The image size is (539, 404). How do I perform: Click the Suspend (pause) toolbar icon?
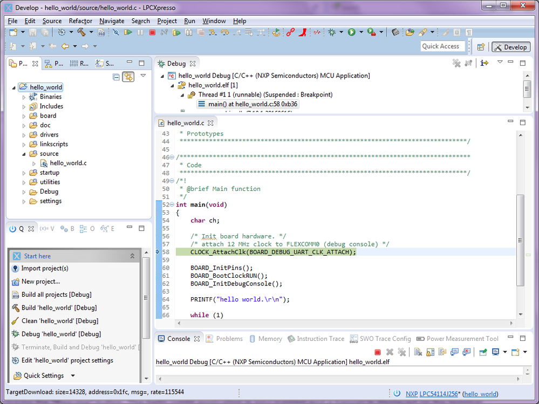[x=140, y=32]
